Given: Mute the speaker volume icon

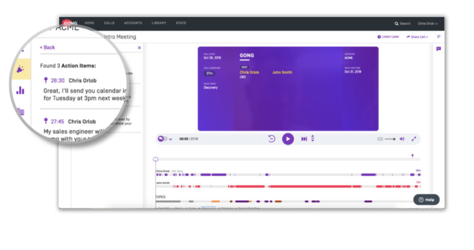Looking at the screenshot, I should coord(402,139).
